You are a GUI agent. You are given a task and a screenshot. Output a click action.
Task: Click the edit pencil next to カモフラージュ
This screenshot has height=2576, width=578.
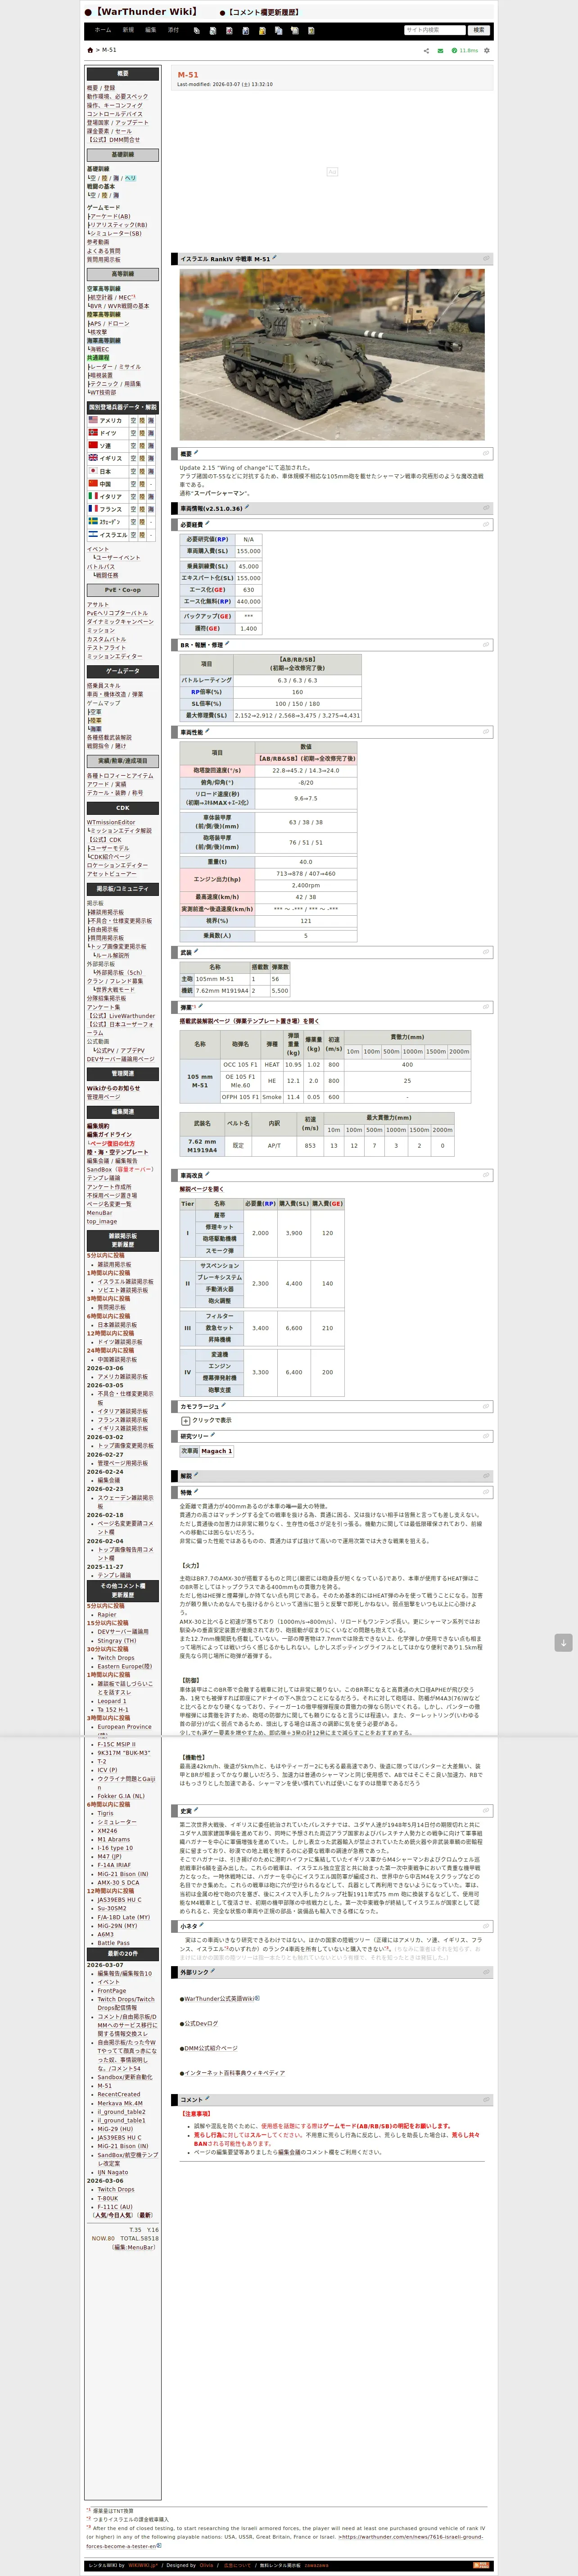[224, 1405]
